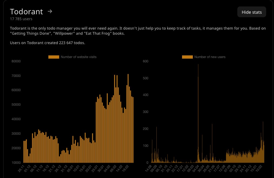
Task: Click the 30000 axis label
Action: click(16, 134)
